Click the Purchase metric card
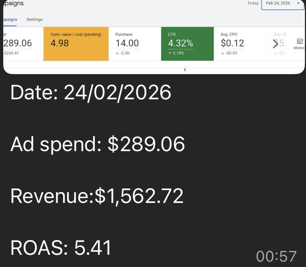306x267 pixels. point(134,44)
